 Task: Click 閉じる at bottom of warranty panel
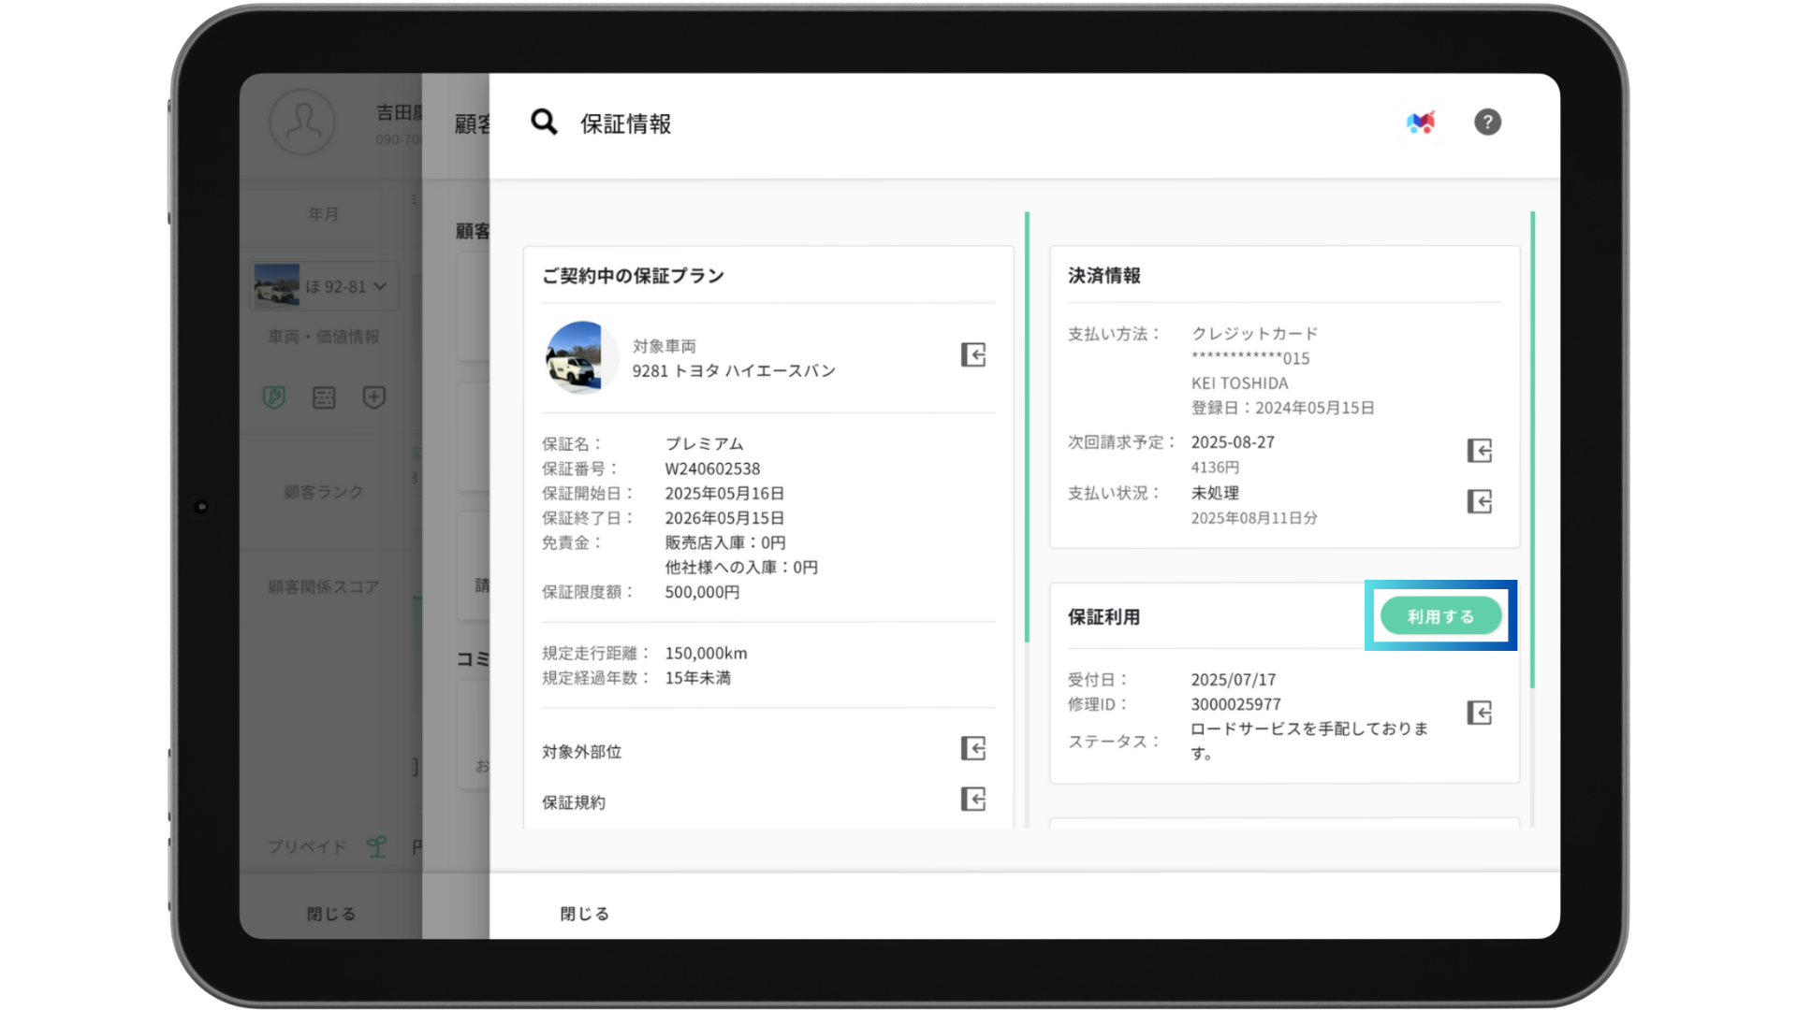tap(585, 914)
